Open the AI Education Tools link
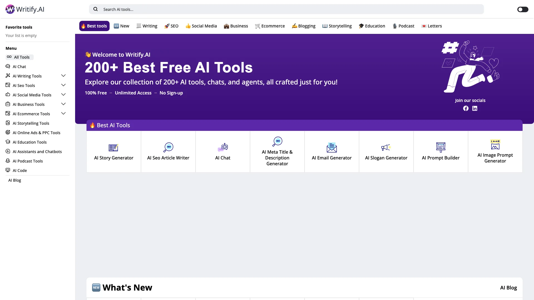534x300 pixels. [30, 142]
